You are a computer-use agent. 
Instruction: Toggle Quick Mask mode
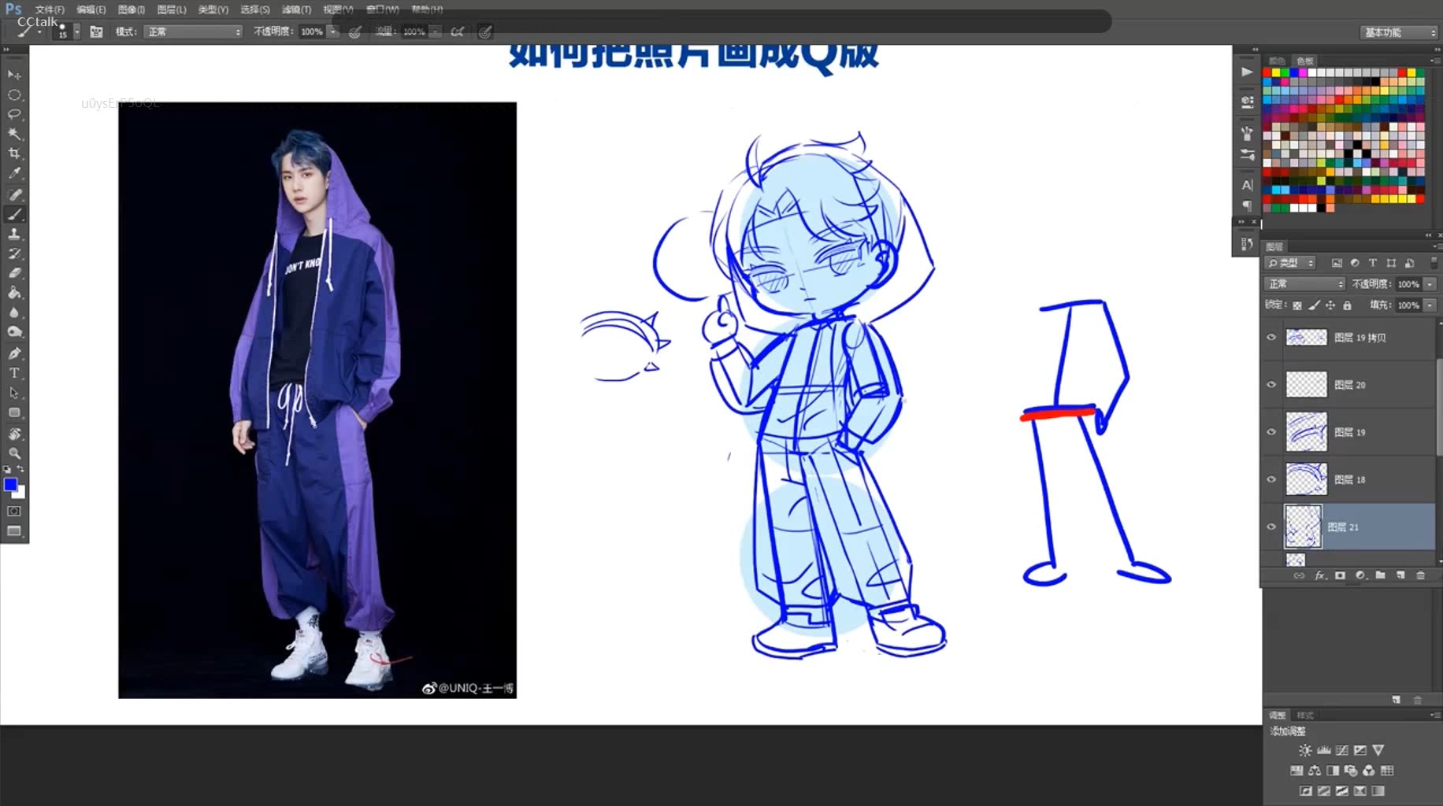click(x=14, y=512)
